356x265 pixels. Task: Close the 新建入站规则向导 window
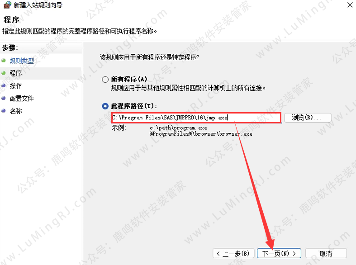click(350, 5)
